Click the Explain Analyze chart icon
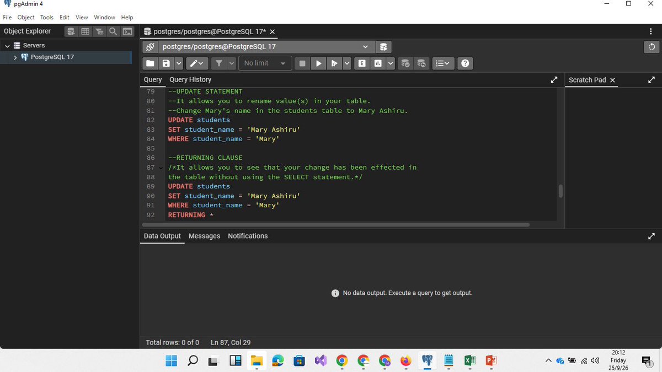 point(378,63)
